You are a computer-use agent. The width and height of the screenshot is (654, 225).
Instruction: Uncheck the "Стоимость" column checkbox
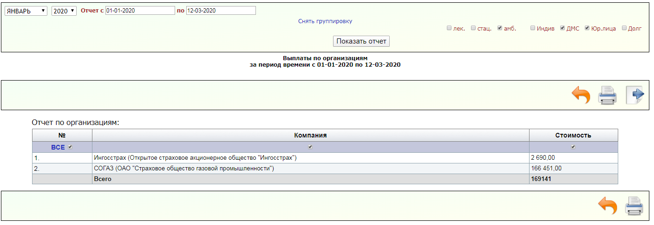coord(573,147)
